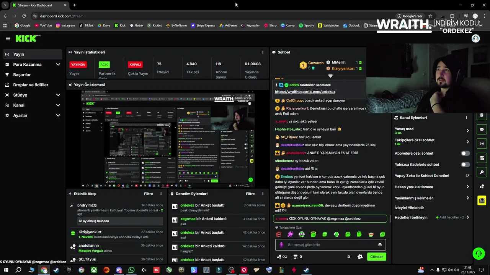Collapse the chat leaderboard arrow
This screenshot has width=490, height=275.
(330, 76)
